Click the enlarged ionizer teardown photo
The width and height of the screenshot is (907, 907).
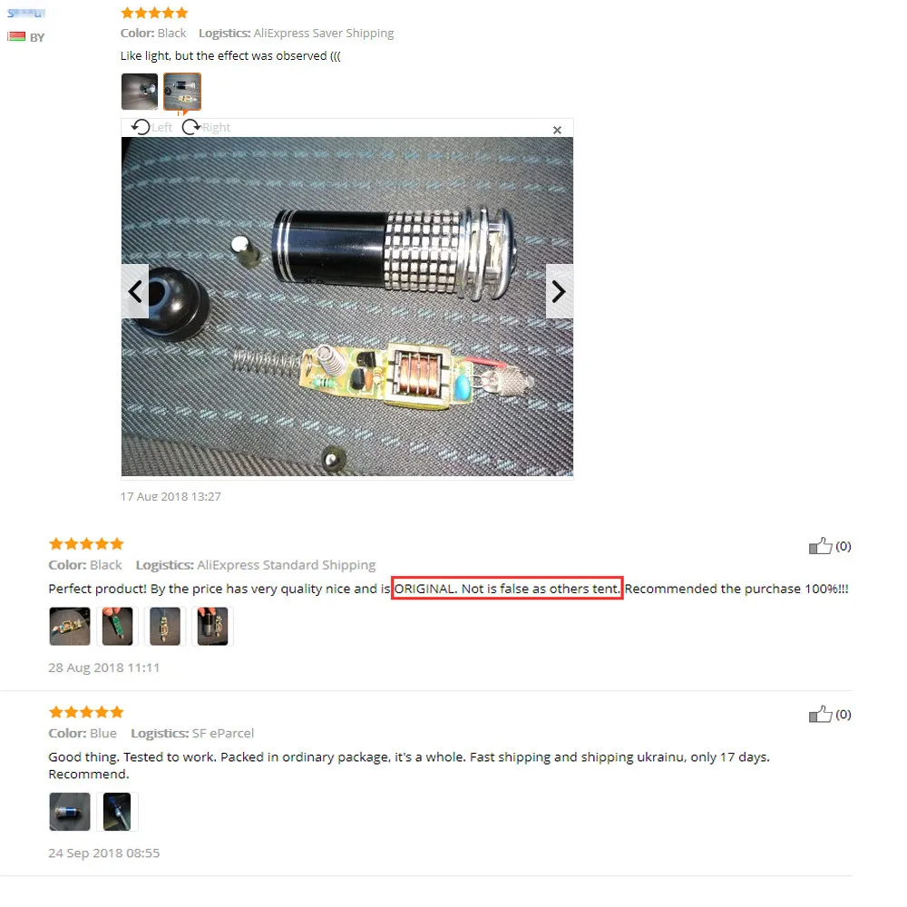[347, 306]
